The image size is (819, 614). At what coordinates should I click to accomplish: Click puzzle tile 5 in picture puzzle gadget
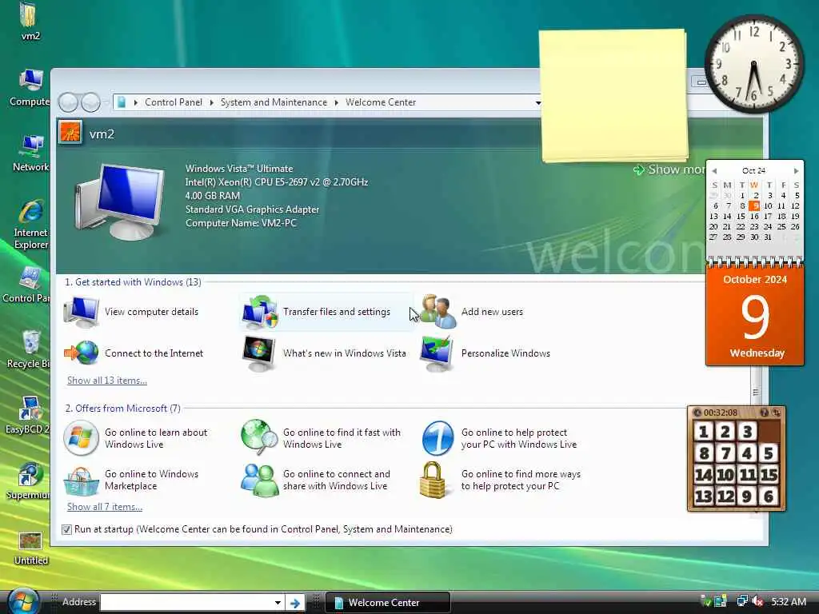click(769, 453)
